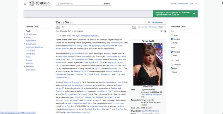Image resolution: width=223 pixels, height=114 pixels.
Task: Click the languages translate icon
Action: [149, 22]
